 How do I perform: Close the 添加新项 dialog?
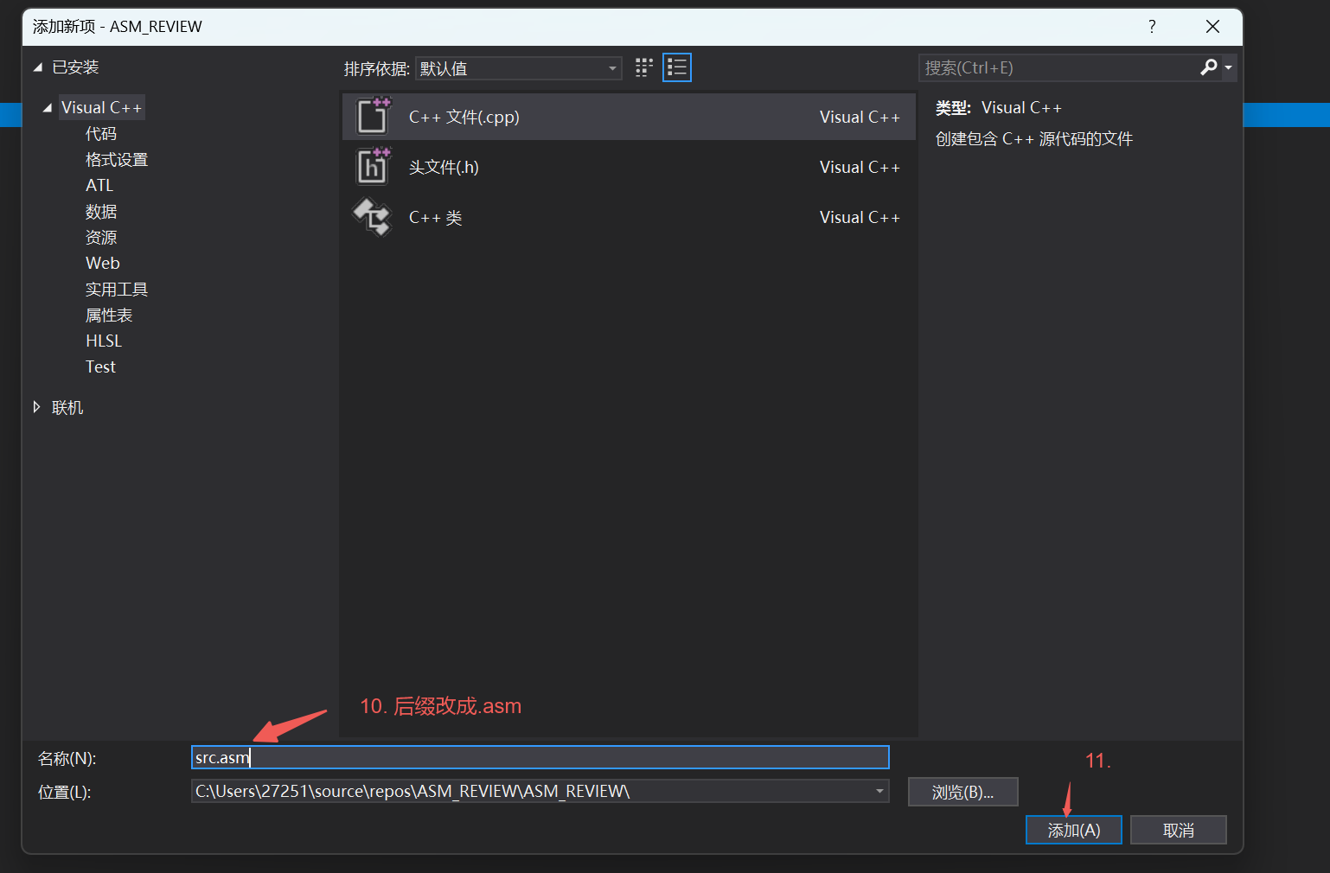coord(1212,27)
